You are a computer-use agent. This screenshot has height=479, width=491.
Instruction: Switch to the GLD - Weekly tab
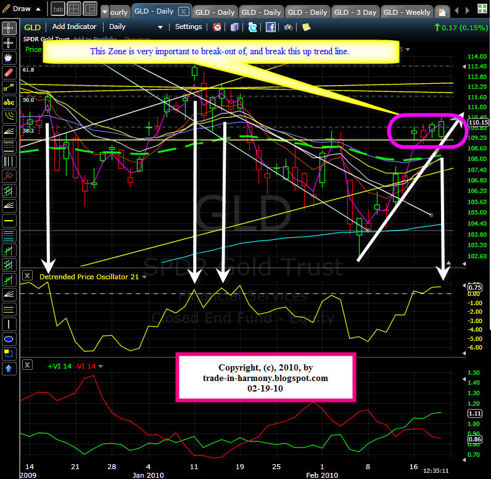(406, 12)
